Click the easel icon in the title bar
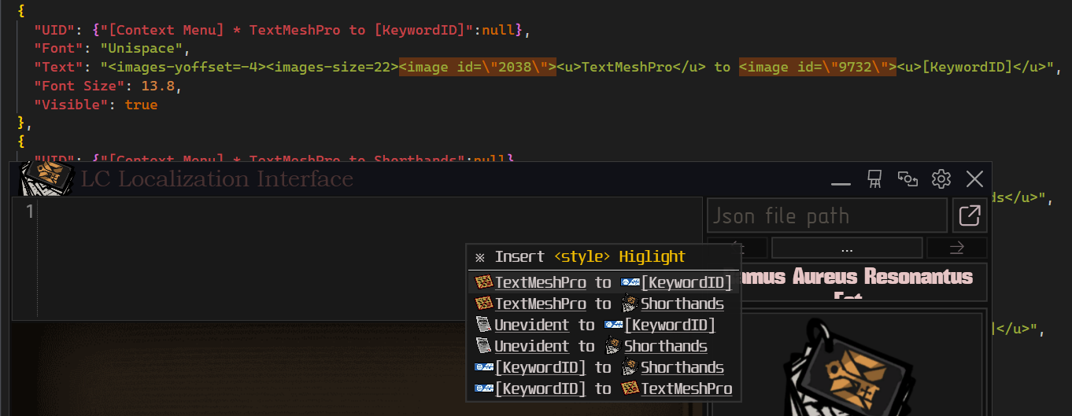Image resolution: width=1072 pixels, height=416 pixels. 874,179
